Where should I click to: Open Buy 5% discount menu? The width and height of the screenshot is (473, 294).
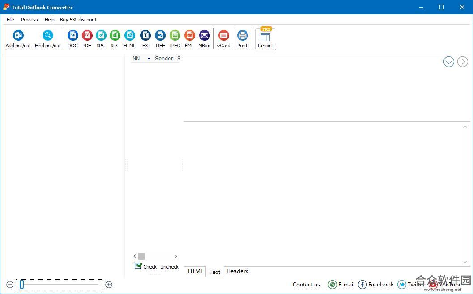(78, 20)
